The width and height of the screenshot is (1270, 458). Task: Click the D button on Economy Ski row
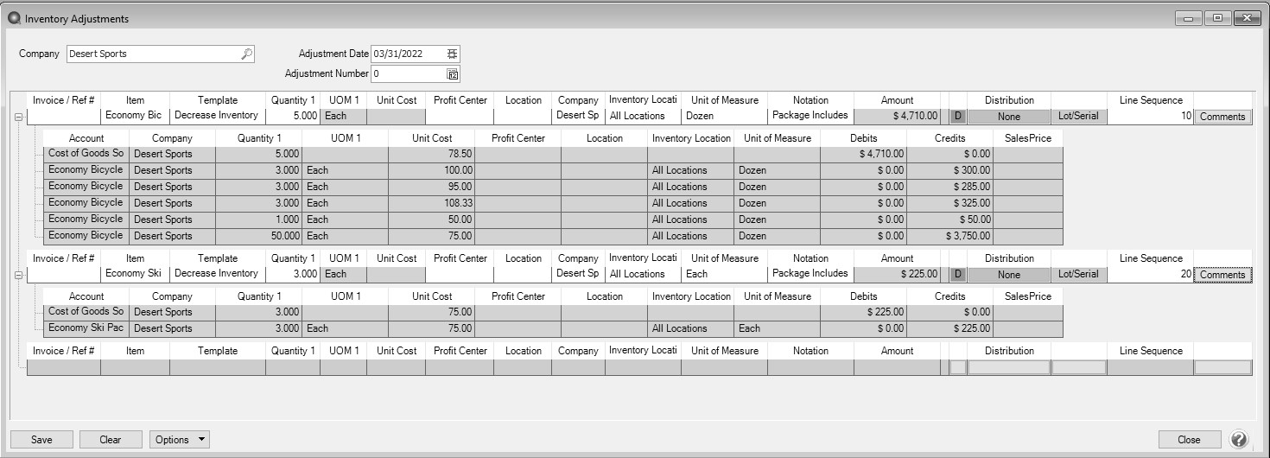[957, 274]
